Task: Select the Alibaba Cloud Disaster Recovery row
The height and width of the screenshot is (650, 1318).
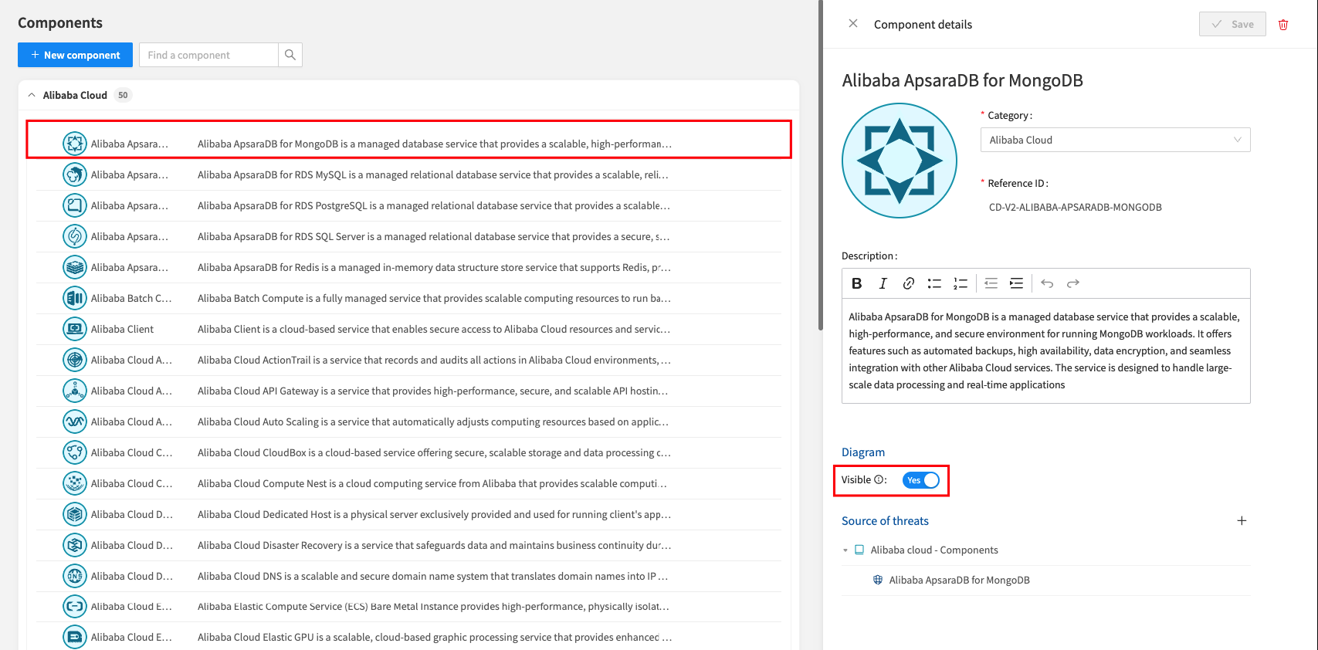Action: coord(408,545)
